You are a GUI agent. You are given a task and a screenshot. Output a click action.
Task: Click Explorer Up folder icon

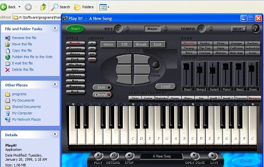point(43,7)
